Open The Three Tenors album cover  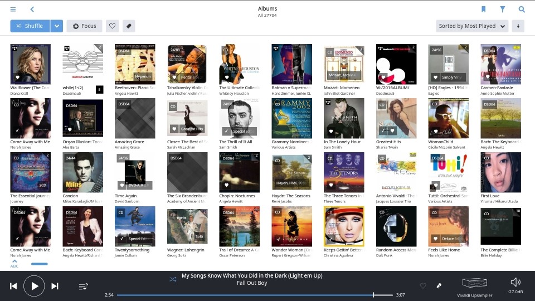click(x=344, y=172)
